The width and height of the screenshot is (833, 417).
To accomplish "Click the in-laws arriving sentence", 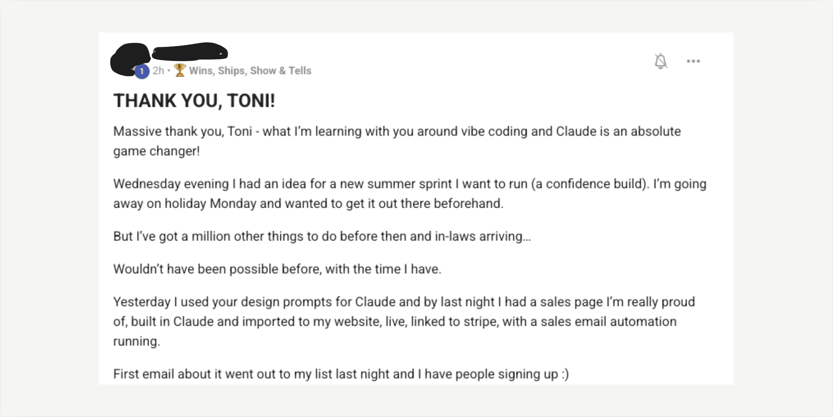I will pyautogui.click(x=322, y=236).
